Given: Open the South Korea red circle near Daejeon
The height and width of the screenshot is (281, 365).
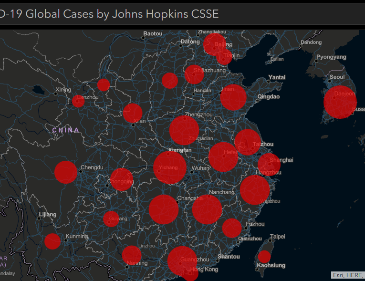Looking at the screenshot, I should (340, 102).
